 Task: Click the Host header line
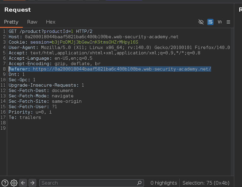coord(94,37)
